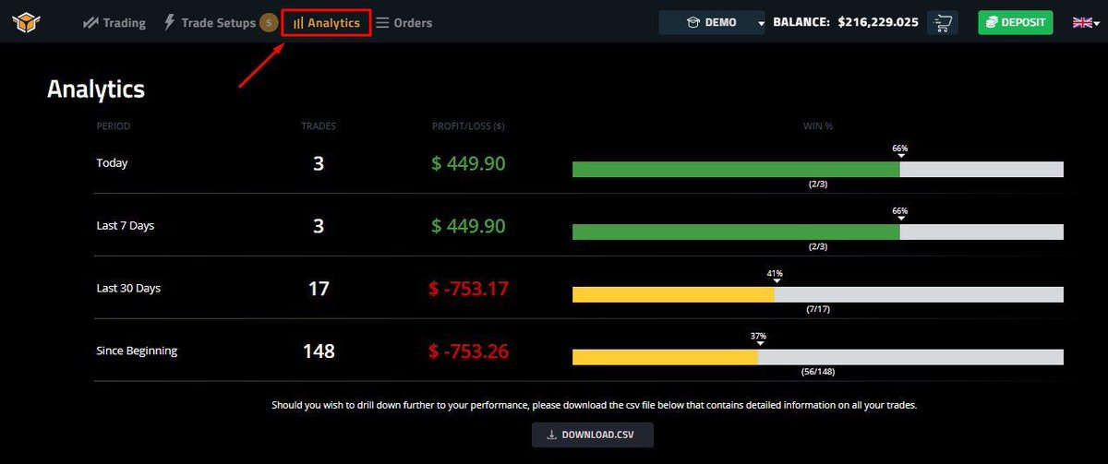The image size is (1108, 464).
Task: Click the PROFIT/LOSS ($) column header
Action: point(468,125)
